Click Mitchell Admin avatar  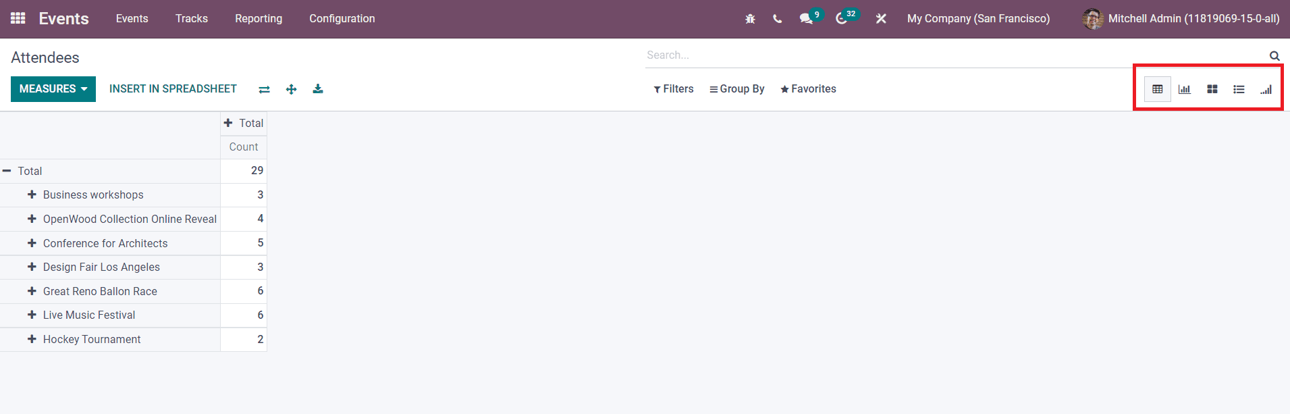pyautogui.click(x=1093, y=19)
